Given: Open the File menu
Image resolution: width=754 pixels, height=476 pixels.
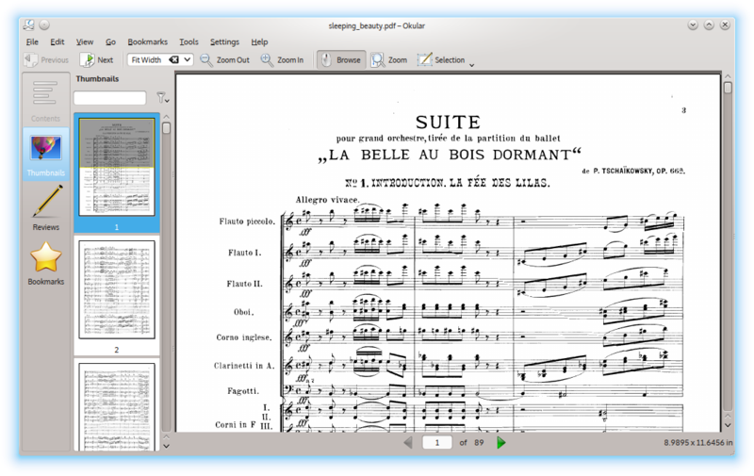Looking at the screenshot, I should coord(32,41).
